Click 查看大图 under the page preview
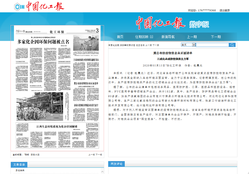Screen dimensions: 249x174 [35, 155]
